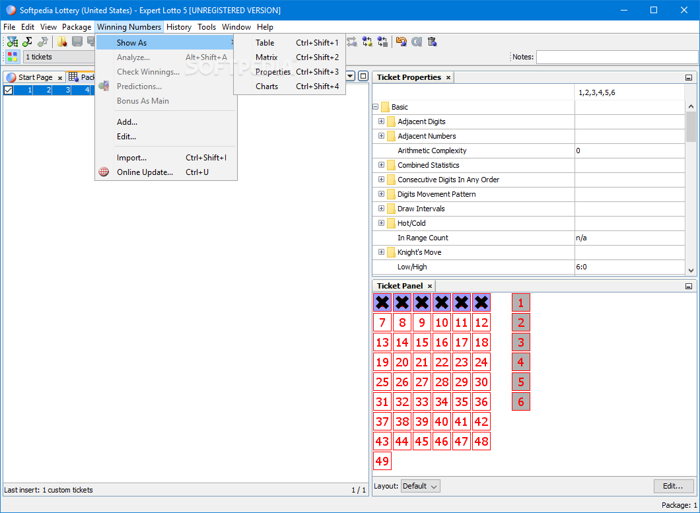Choose Charts in the Show As submenu
The height and width of the screenshot is (513, 700).
click(290, 86)
